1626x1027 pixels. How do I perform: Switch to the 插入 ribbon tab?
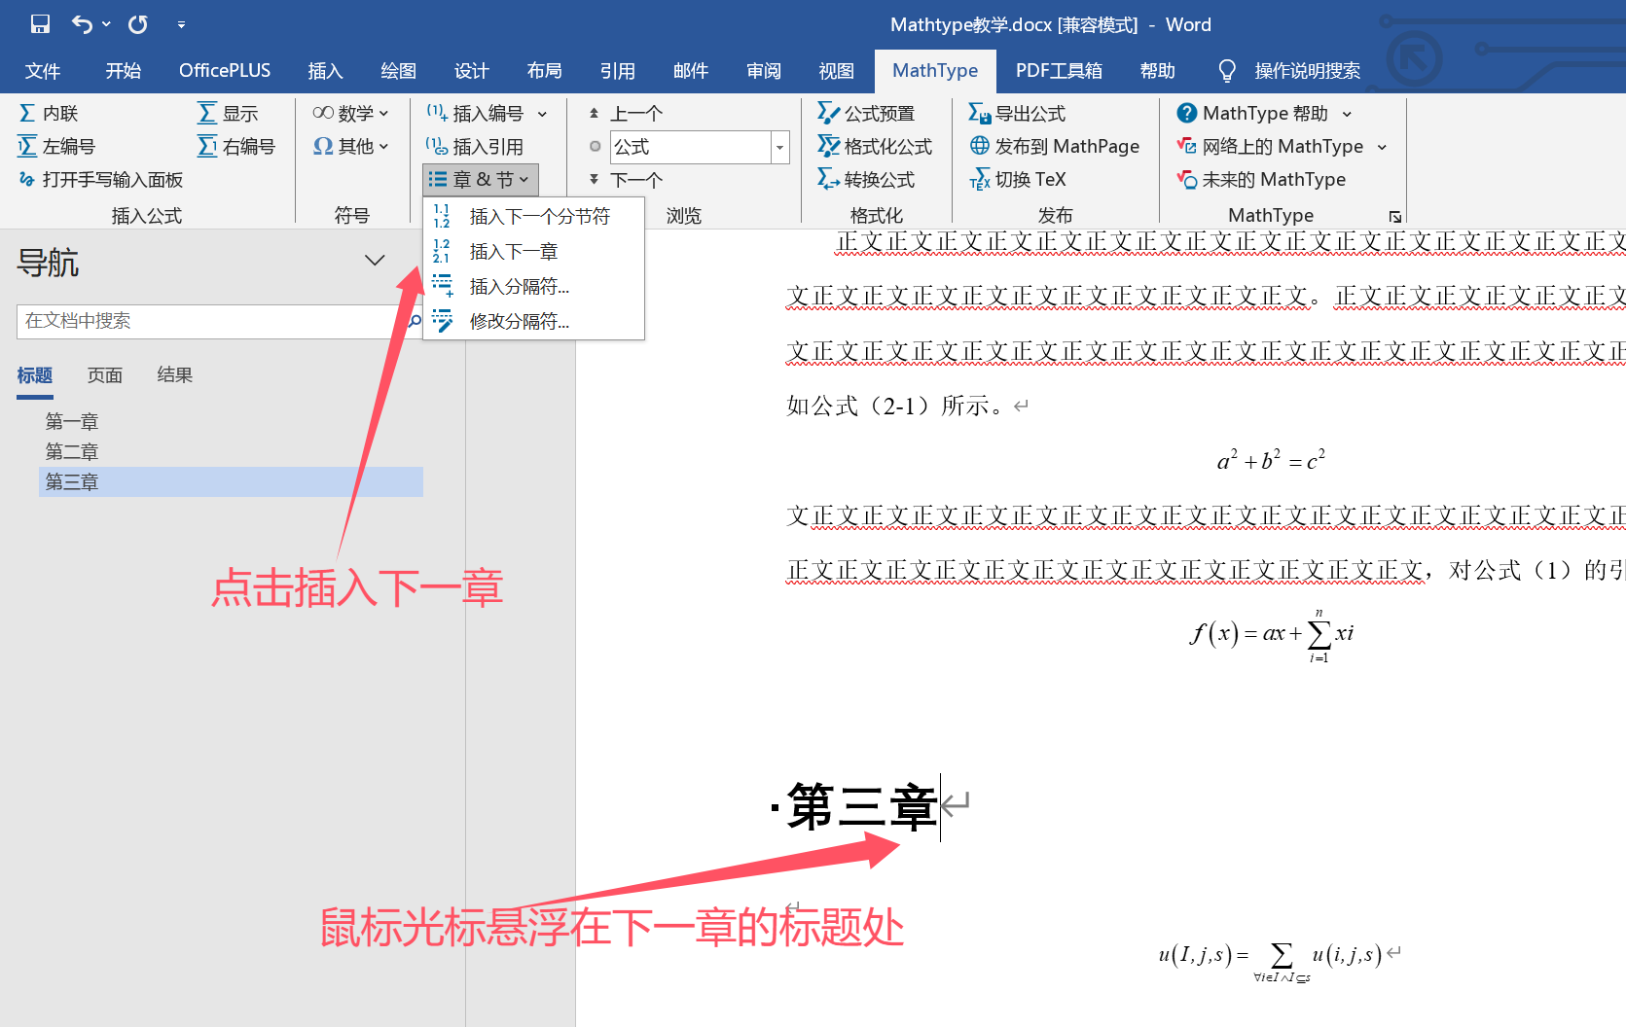click(326, 71)
